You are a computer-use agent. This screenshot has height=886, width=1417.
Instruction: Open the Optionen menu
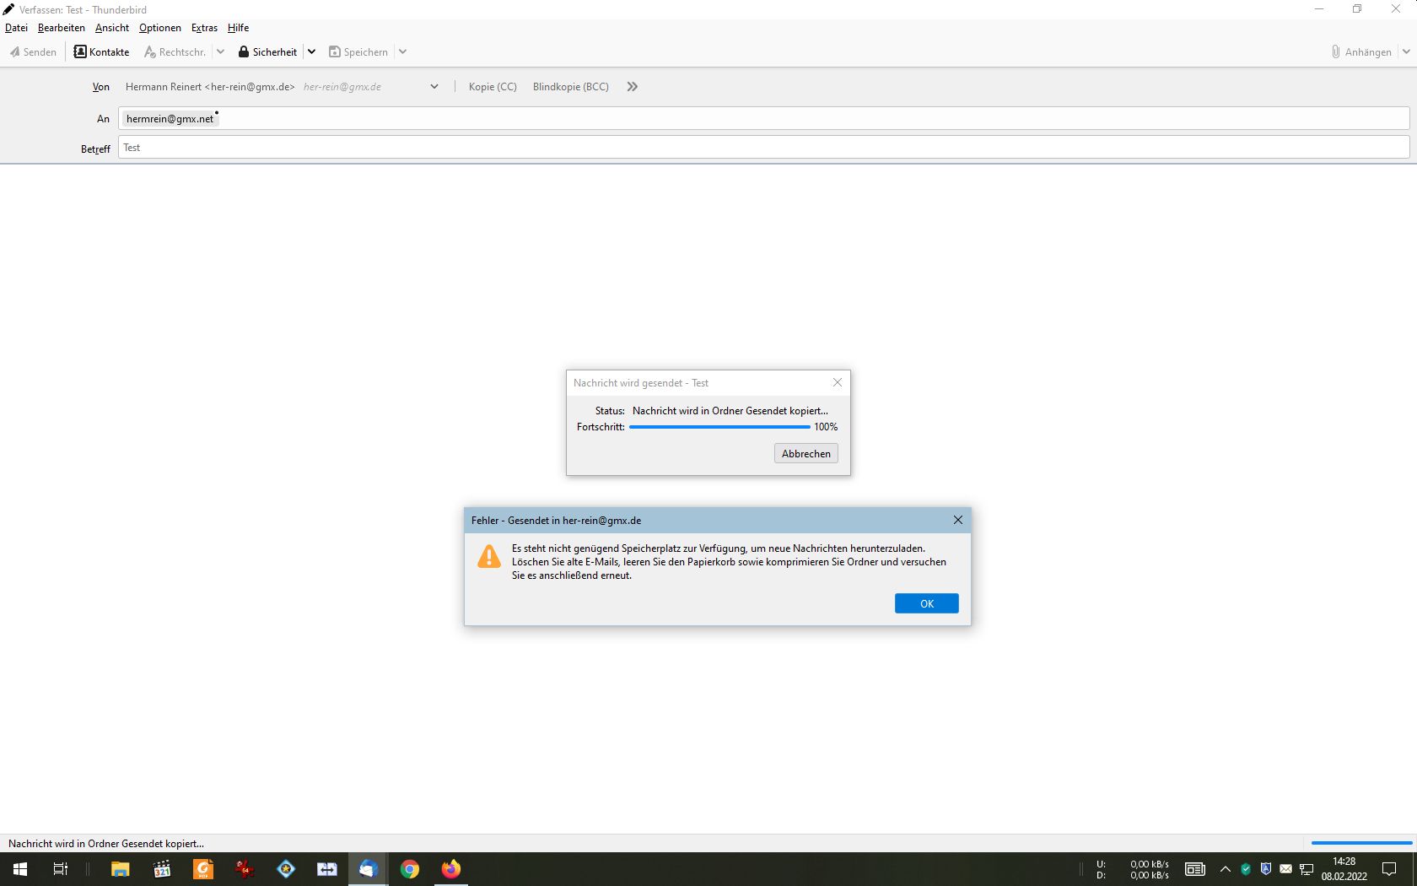coord(160,28)
